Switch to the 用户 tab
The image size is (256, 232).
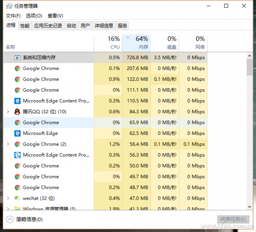[85, 26]
